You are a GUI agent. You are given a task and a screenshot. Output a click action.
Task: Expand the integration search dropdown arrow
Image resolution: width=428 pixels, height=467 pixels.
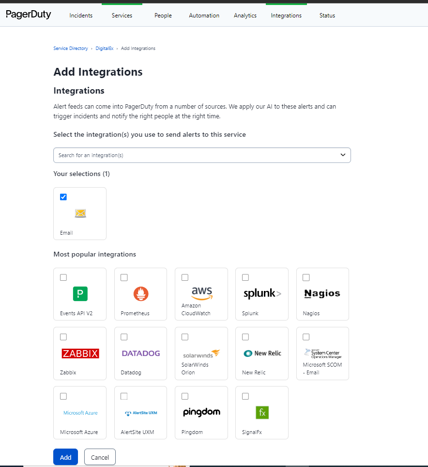[x=343, y=155]
